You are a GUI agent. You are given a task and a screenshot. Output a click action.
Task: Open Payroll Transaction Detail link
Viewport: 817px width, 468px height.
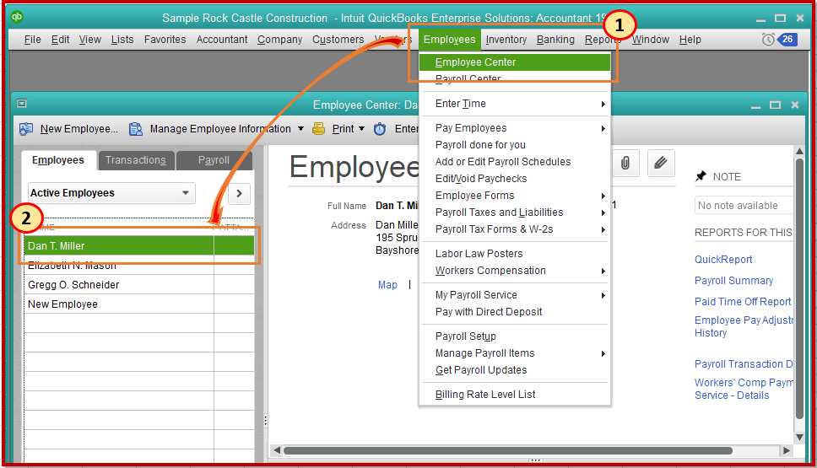[x=744, y=364]
